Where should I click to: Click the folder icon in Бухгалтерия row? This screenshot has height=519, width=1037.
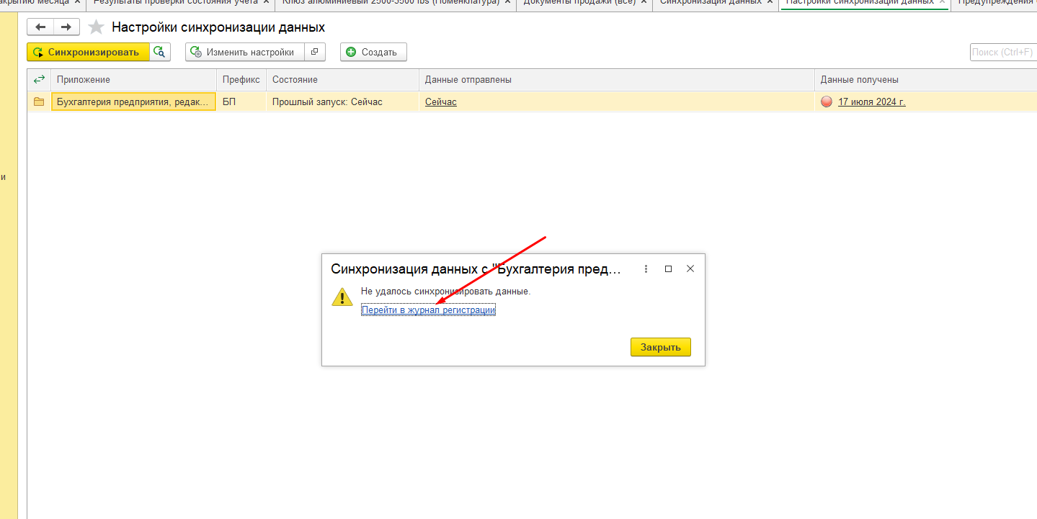(39, 101)
